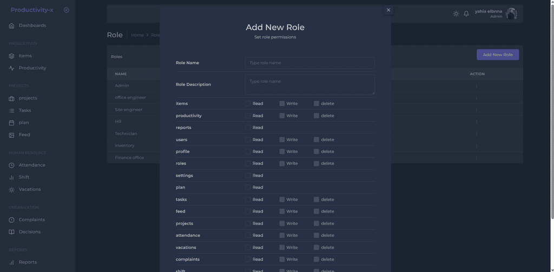Click the Productivity-x logo link
This screenshot has width=554, height=272.
pos(32,10)
